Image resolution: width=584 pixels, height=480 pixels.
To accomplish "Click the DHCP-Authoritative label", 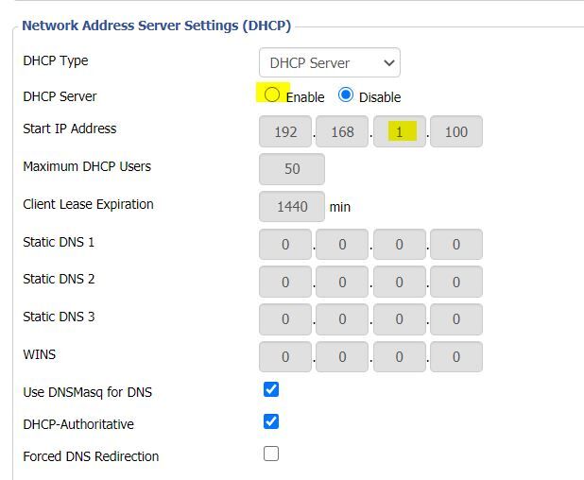I will tap(78, 424).
